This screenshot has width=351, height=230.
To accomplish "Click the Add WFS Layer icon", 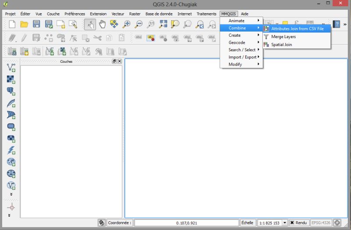I will 11,185.
